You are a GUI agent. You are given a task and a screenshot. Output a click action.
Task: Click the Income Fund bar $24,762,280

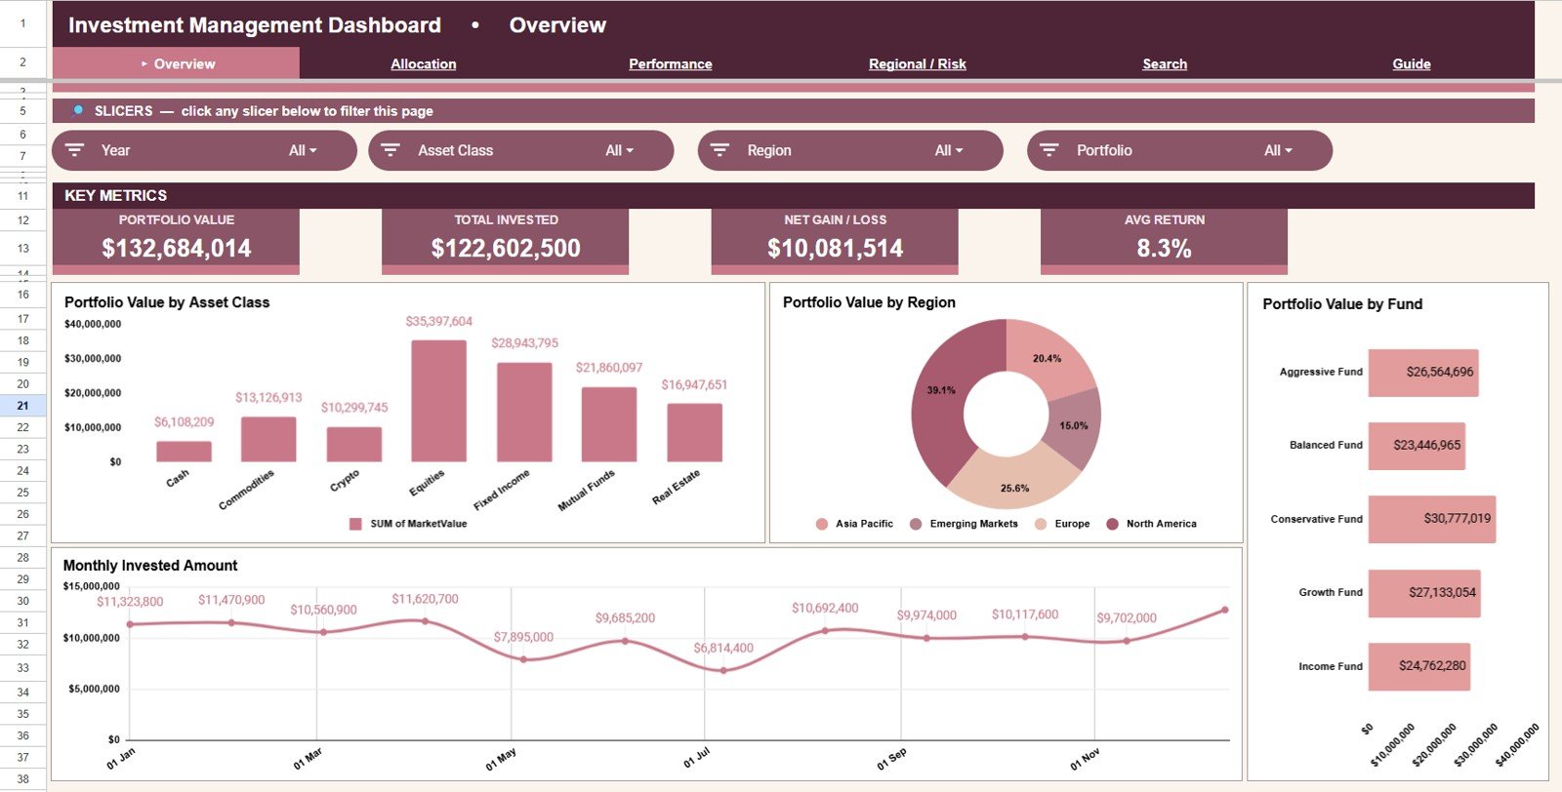1419,666
